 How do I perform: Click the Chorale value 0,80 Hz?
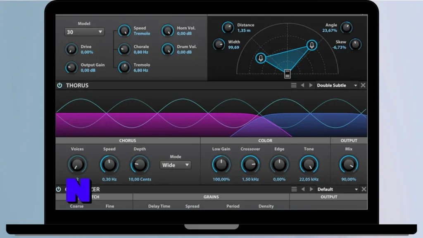(x=141, y=52)
